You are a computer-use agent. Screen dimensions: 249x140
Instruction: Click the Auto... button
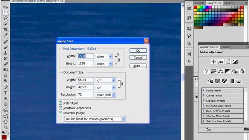138,66
